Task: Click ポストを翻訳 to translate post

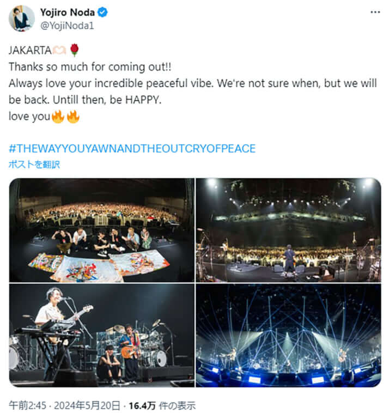Action: click(x=34, y=164)
